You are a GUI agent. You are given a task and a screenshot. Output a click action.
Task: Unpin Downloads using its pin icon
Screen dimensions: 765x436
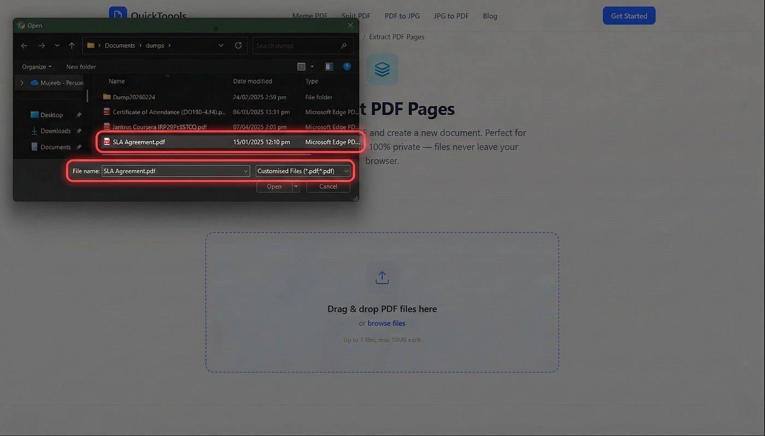(x=79, y=131)
